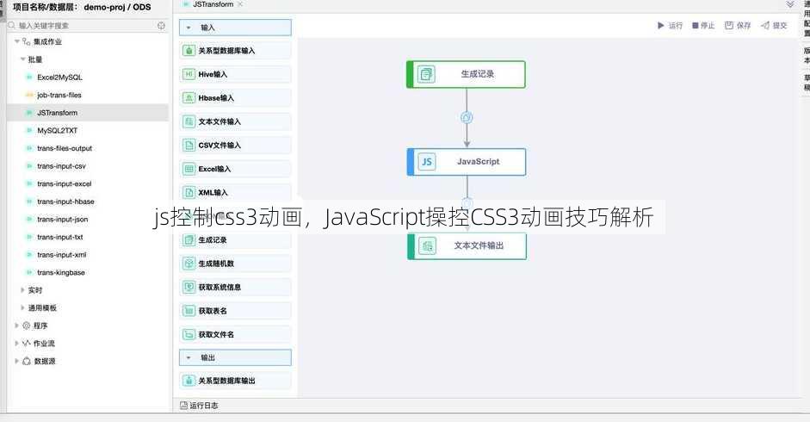Select the 生成记录 palette icon
Viewport: 810px width, 422px height.
(x=189, y=240)
